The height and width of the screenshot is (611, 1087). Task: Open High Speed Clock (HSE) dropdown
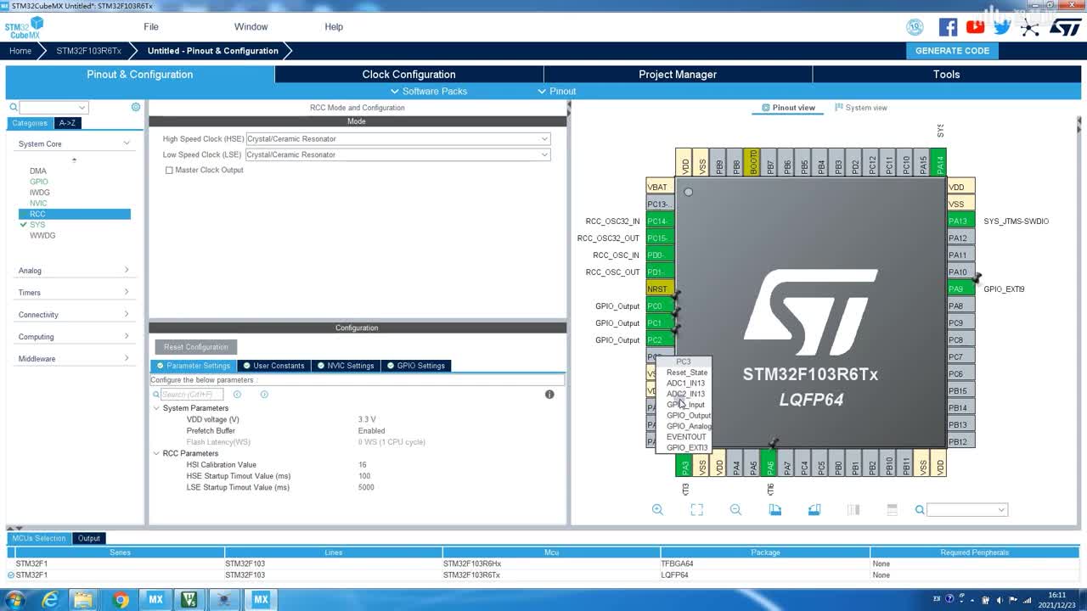click(x=397, y=138)
